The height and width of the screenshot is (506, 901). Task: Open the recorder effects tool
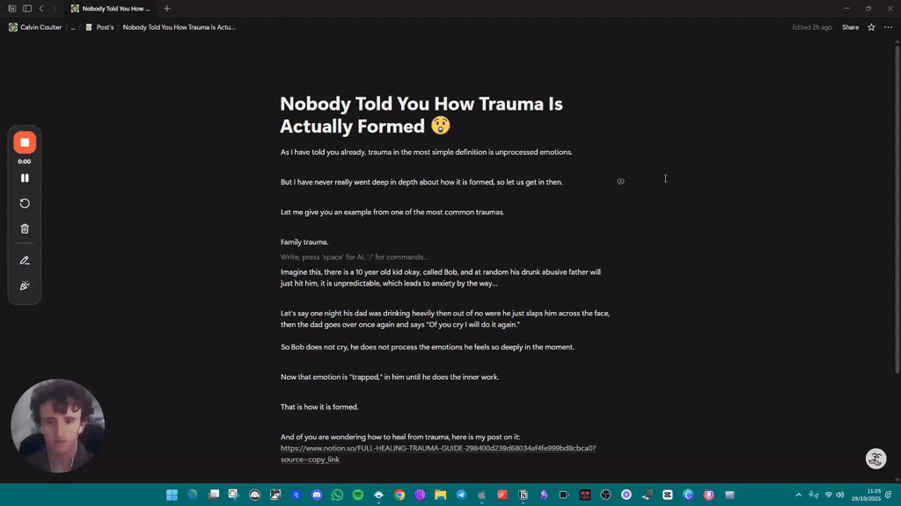click(x=25, y=286)
